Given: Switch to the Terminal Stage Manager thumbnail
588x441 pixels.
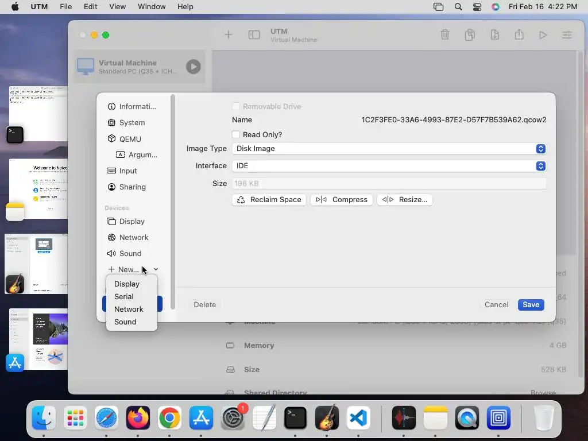Looking at the screenshot, I should pyautogui.click(x=37, y=114).
